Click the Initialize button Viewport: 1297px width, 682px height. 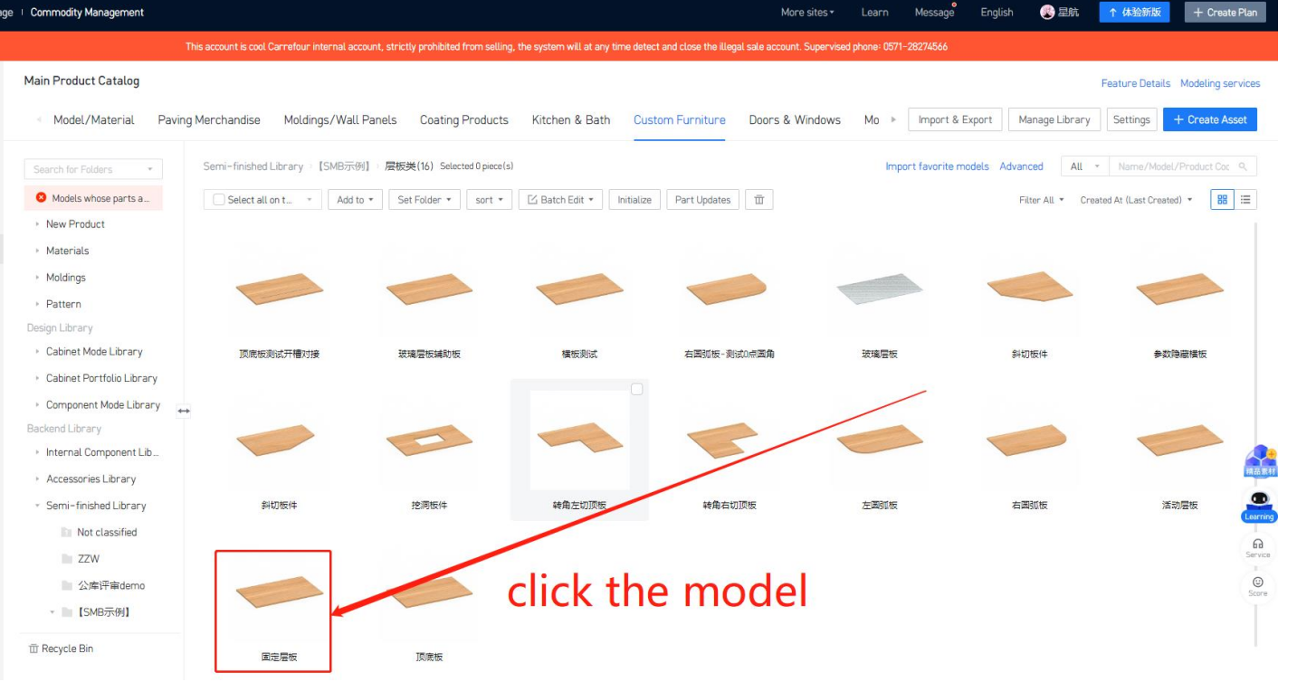[x=634, y=200]
